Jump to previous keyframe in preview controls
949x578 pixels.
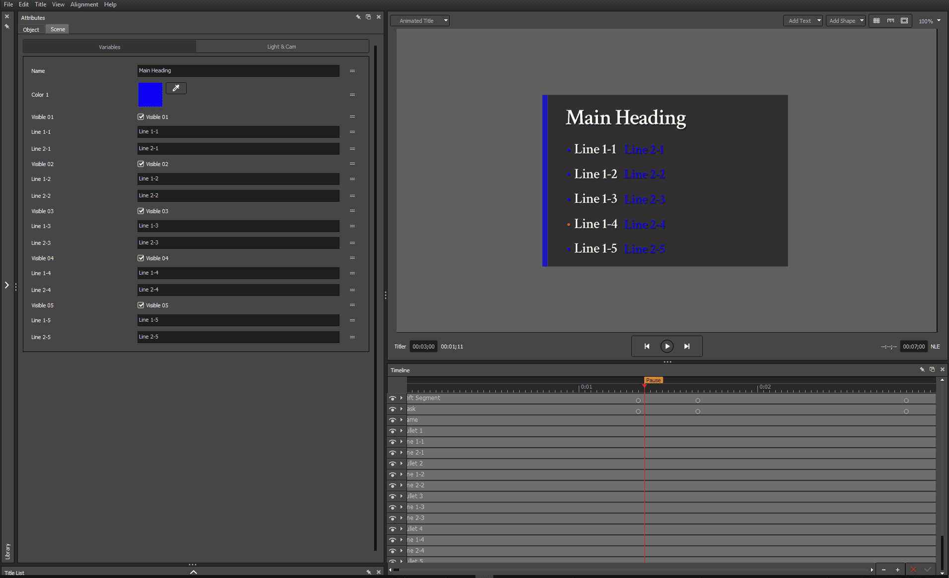pyautogui.click(x=647, y=347)
